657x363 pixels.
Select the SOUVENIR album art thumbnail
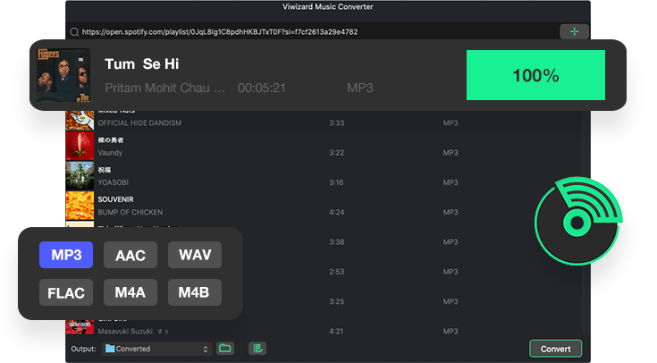click(80, 206)
